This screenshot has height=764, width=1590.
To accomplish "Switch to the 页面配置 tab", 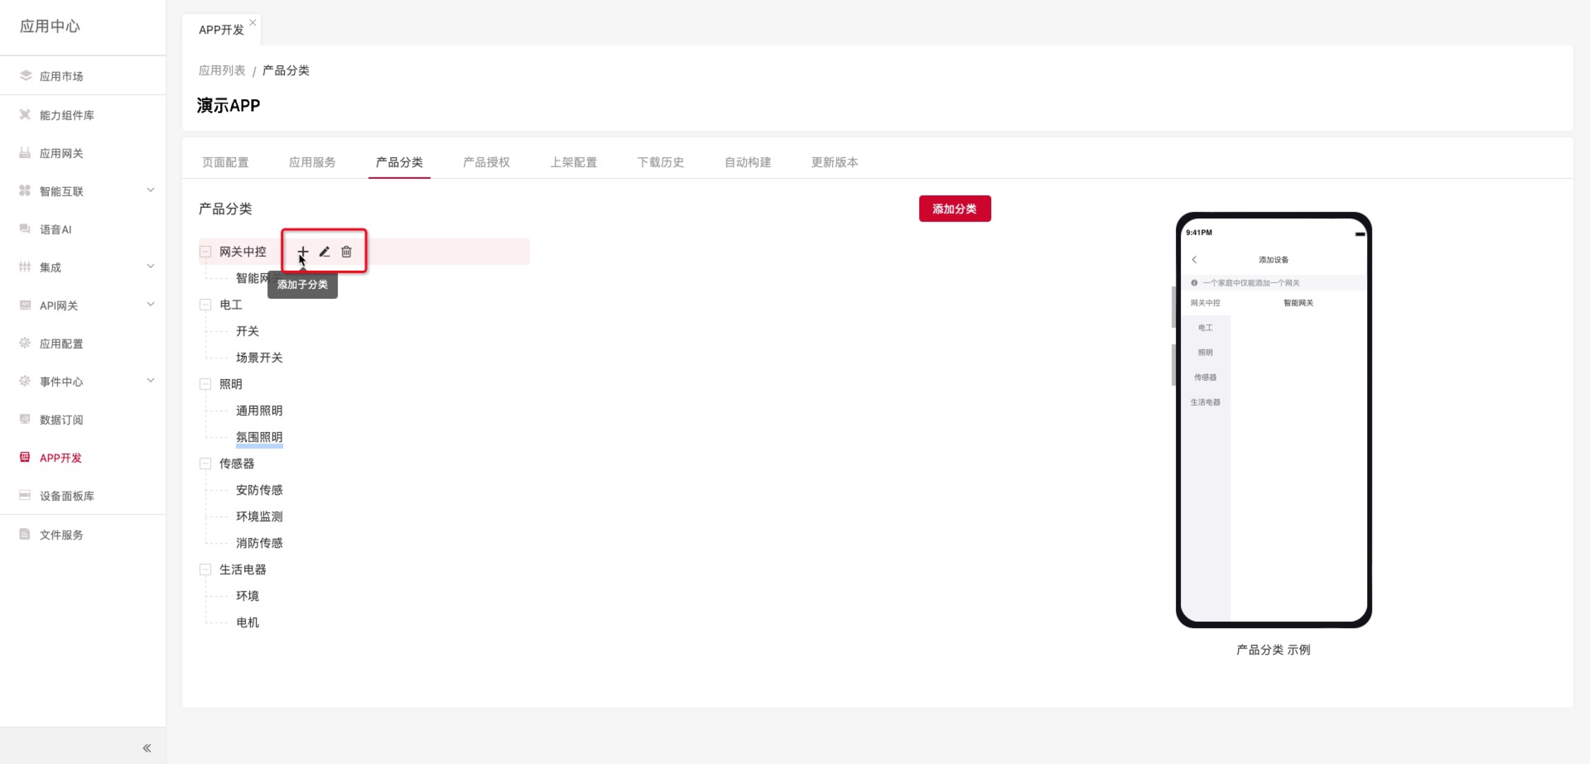I will tap(225, 162).
